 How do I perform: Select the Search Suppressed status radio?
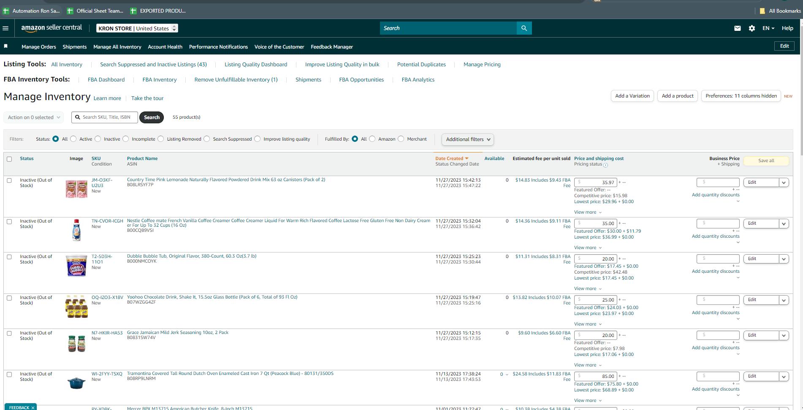pos(207,139)
